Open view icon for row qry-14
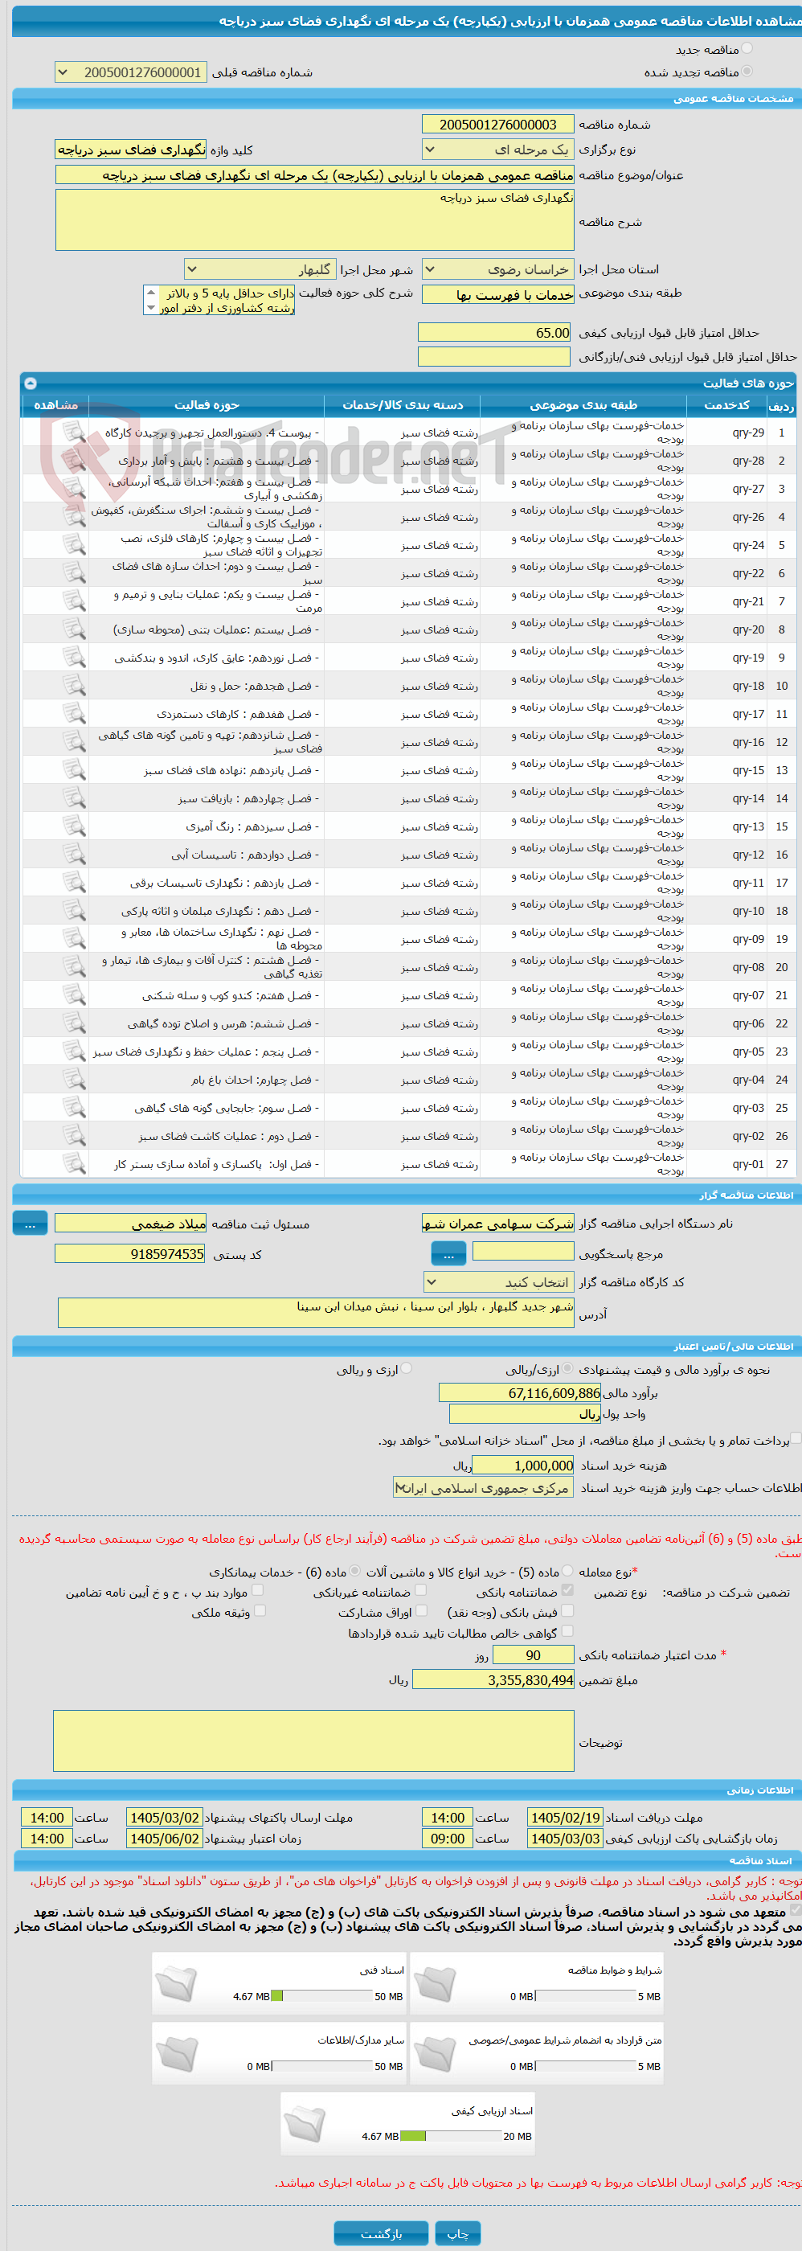Image resolution: width=802 pixels, height=2251 pixels. pos(73,797)
